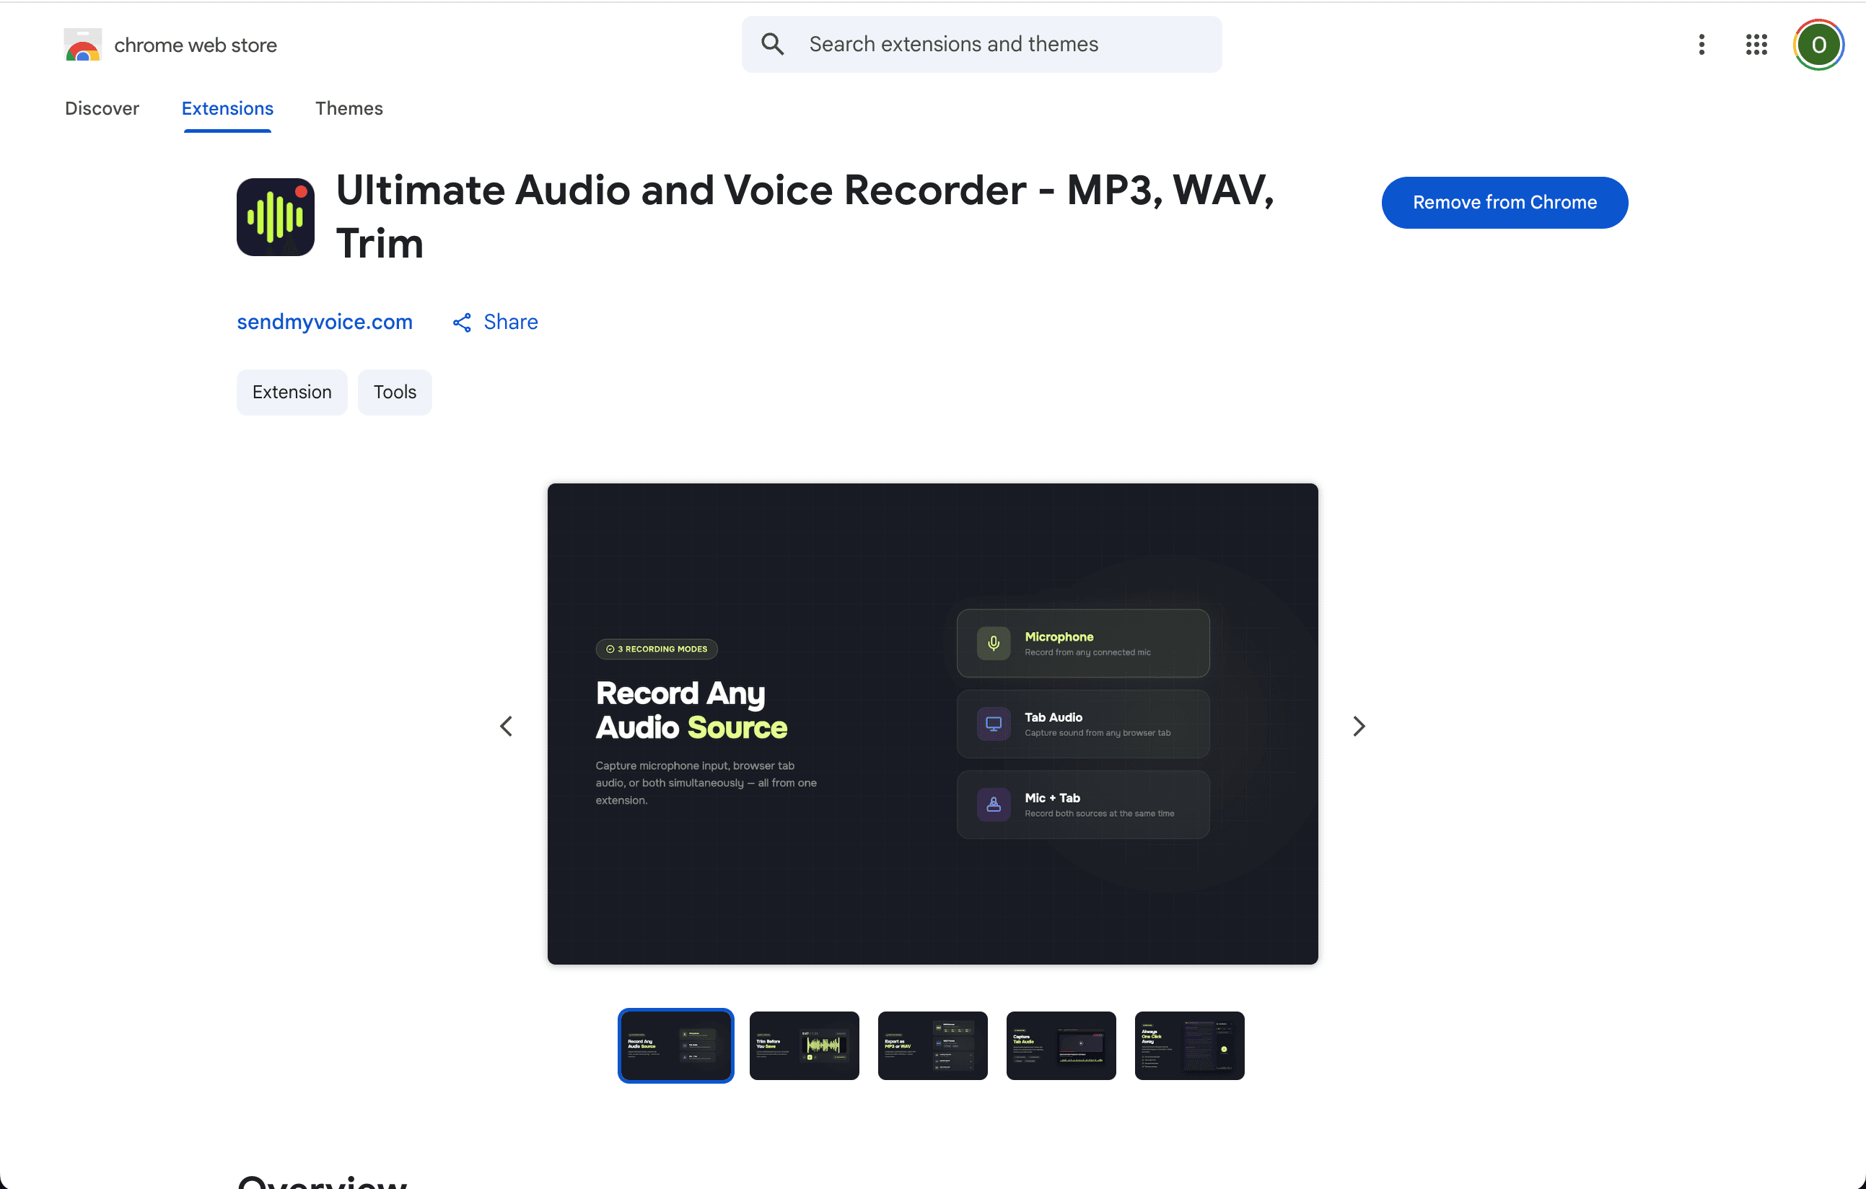Click the Remove from Chrome button
The image size is (1866, 1189).
1504,202
